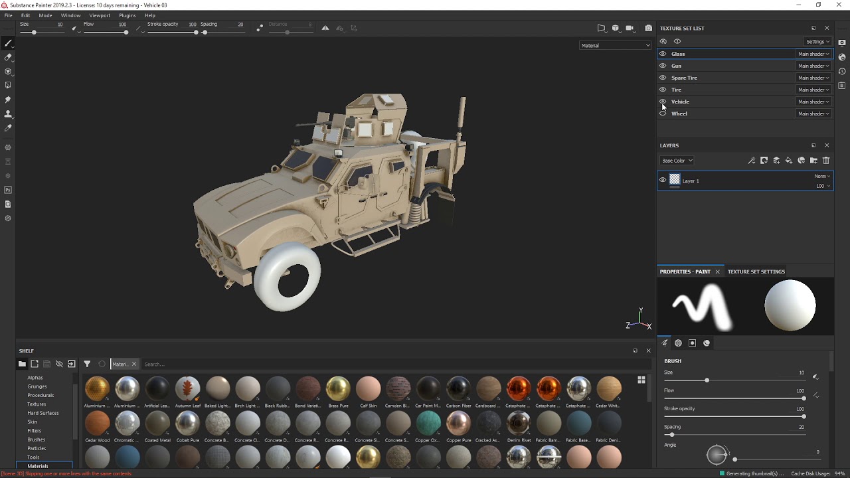The image size is (850, 478).
Task: Toggle visibility of the Tire texture set
Action: click(663, 90)
